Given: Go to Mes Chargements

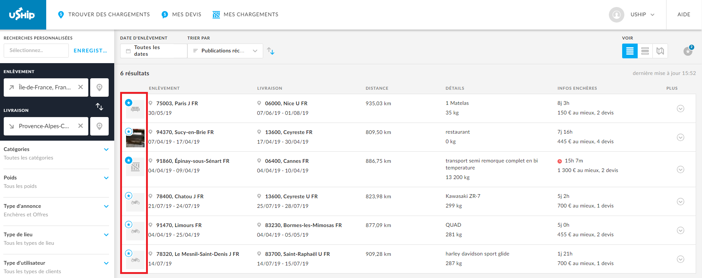Looking at the screenshot, I should tap(245, 14).
